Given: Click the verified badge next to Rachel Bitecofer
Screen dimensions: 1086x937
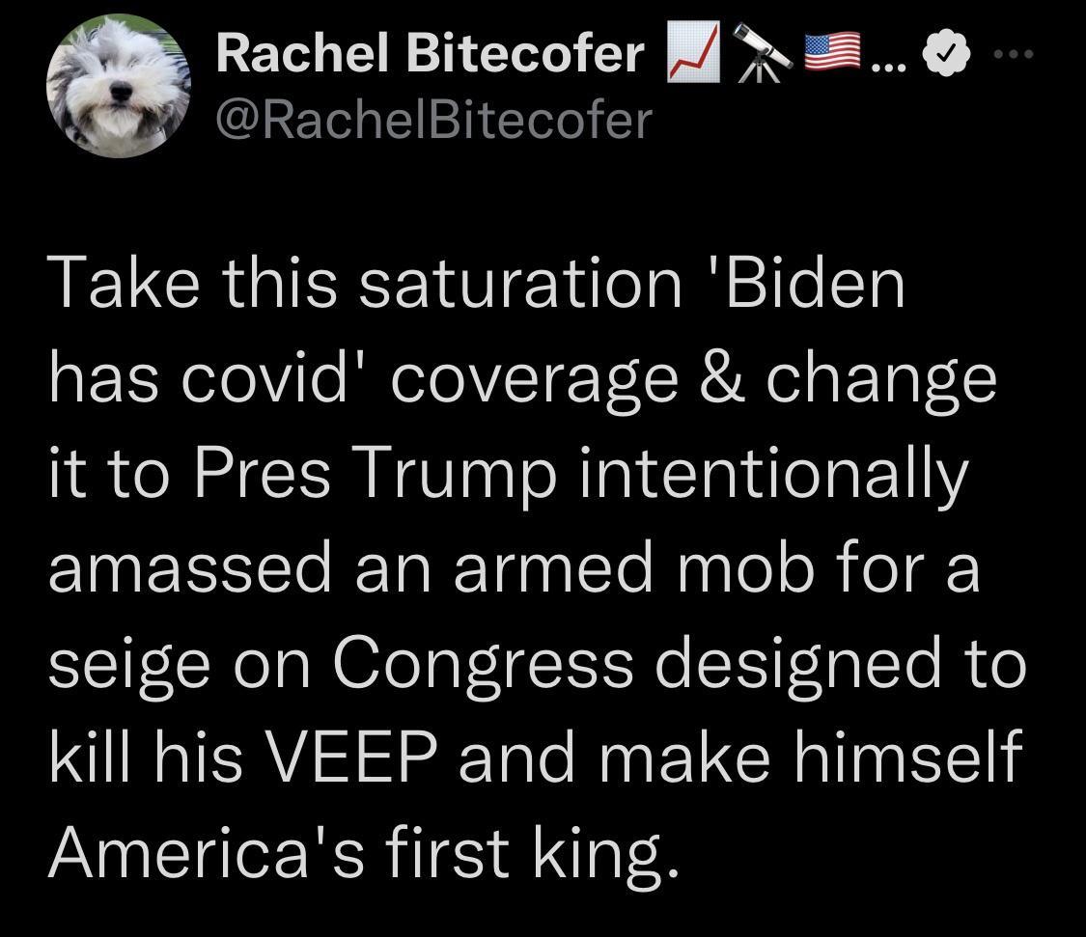Looking at the screenshot, I should 944,52.
